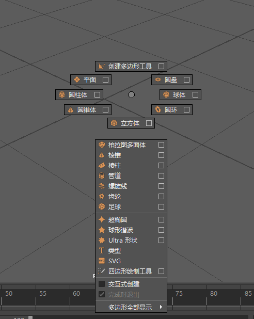This screenshot has height=319, width=254.
Task: Click the 足球 soccer ball icon
Action: tap(102, 206)
